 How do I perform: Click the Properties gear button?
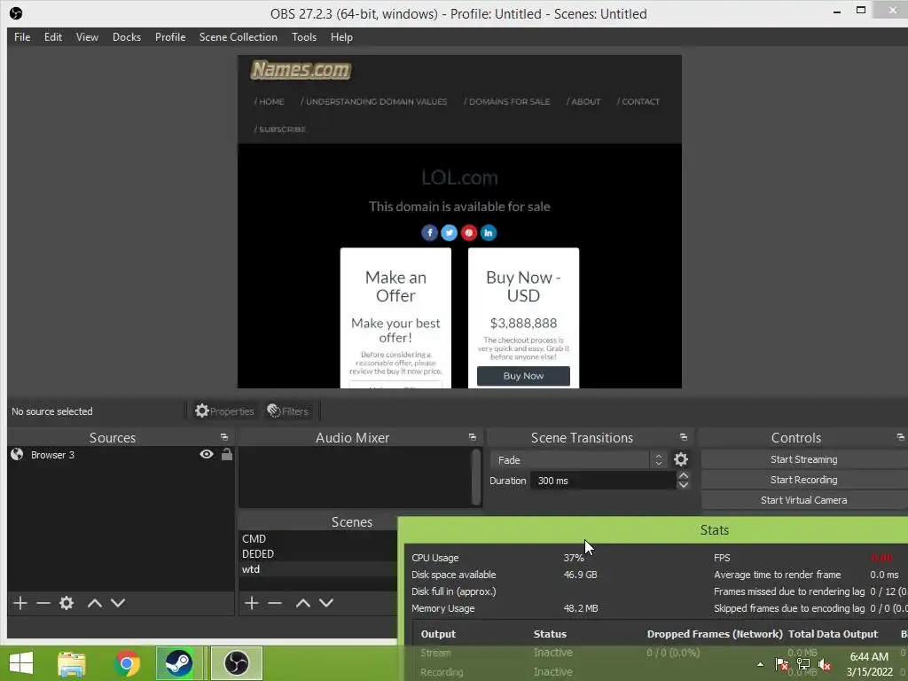(224, 411)
